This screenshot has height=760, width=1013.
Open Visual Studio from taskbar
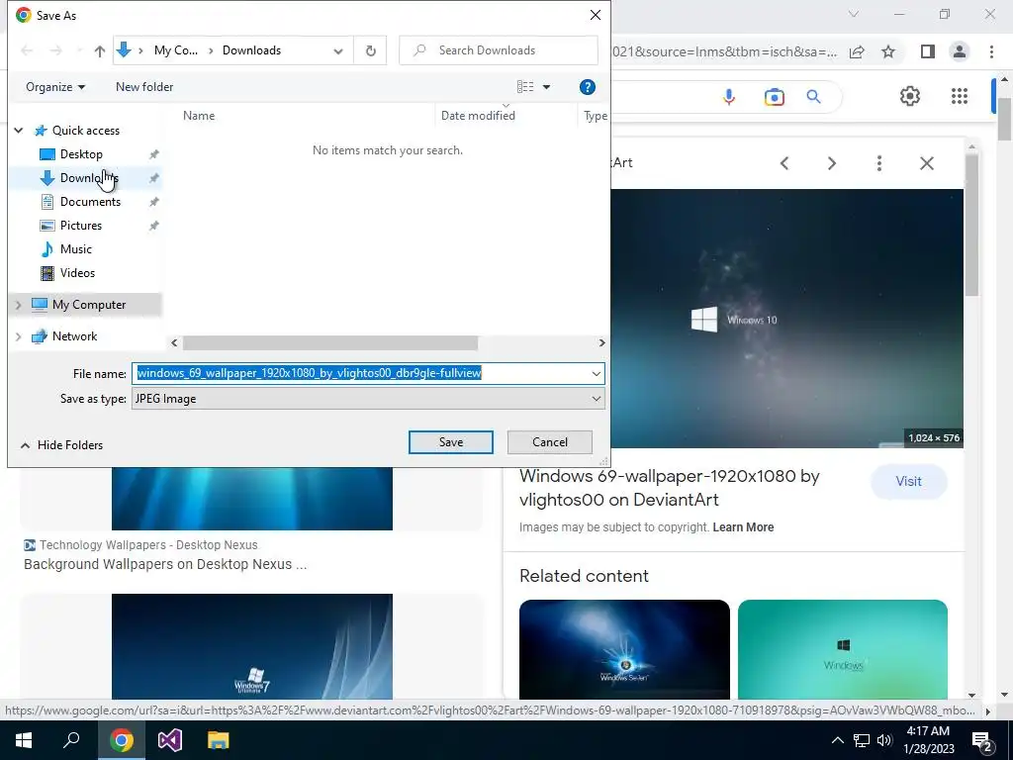(x=170, y=740)
